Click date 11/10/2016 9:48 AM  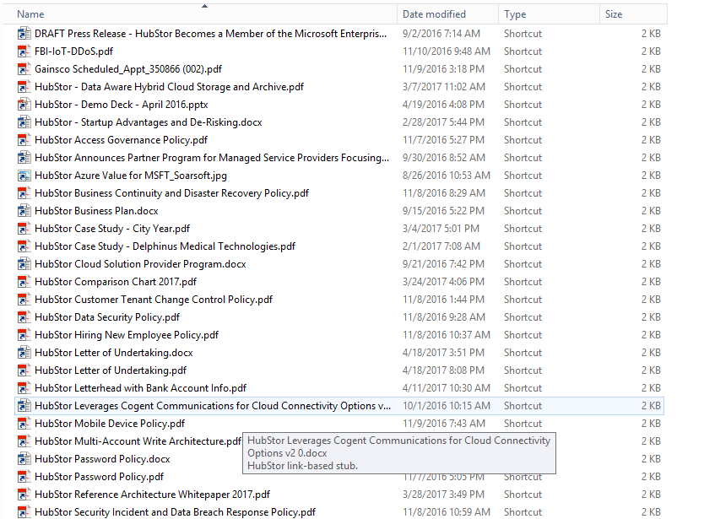click(447, 51)
